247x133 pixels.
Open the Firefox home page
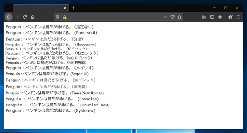point(33,17)
